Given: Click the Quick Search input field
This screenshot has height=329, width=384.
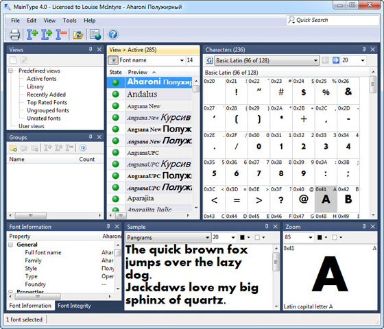Looking at the screenshot, I should 333,20.
